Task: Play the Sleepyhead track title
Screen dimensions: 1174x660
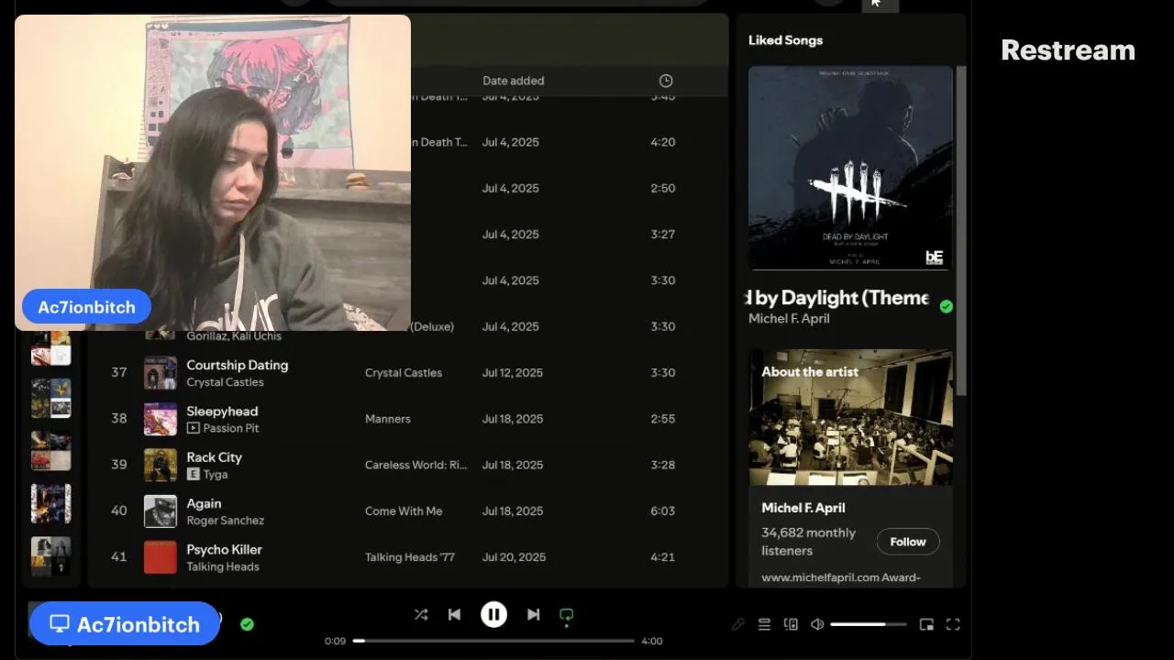Action: [x=222, y=411]
